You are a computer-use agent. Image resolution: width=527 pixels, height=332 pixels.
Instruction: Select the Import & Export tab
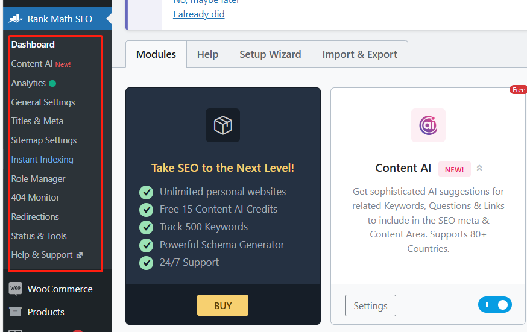pyautogui.click(x=359, y=54)
